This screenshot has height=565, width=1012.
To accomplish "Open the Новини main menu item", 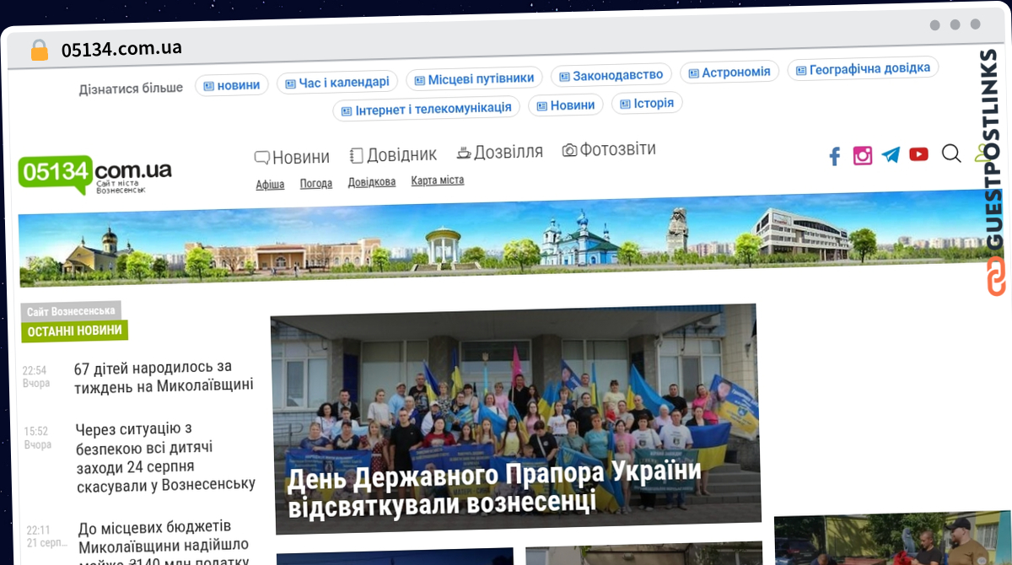I will coord(292,157).
